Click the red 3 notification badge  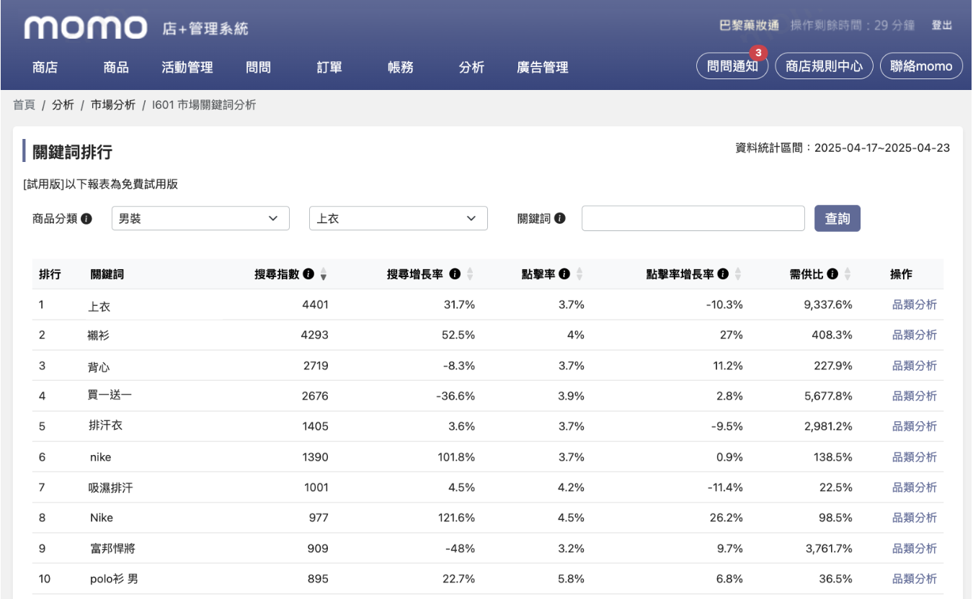pos(757,53)
